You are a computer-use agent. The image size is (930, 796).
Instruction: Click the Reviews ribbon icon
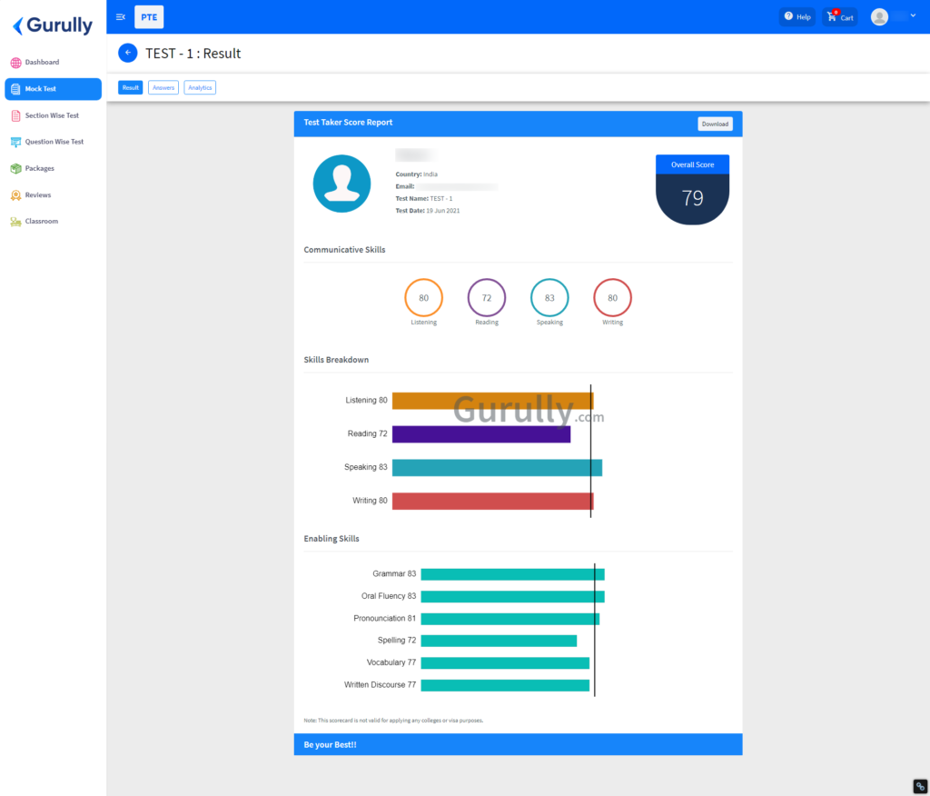pyautogui.click(x=15, y=195)
